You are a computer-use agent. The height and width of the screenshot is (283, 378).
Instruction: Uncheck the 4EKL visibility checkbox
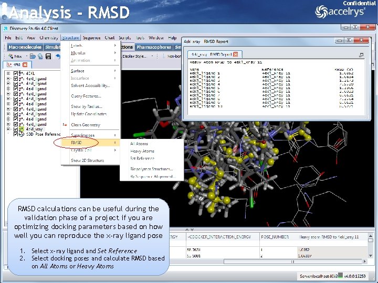(x=16, y=73)
